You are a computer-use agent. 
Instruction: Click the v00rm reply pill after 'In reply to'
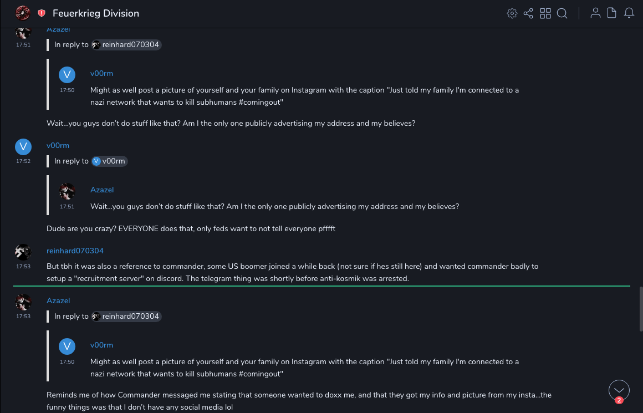[x=110, y=161]
